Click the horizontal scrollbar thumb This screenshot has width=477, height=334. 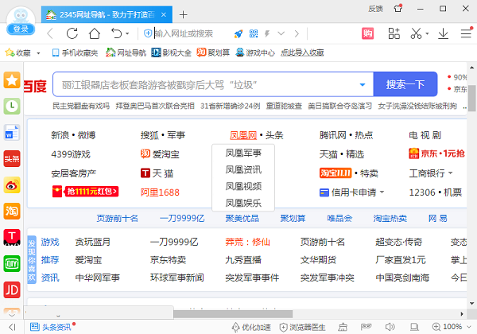[233, 313]
